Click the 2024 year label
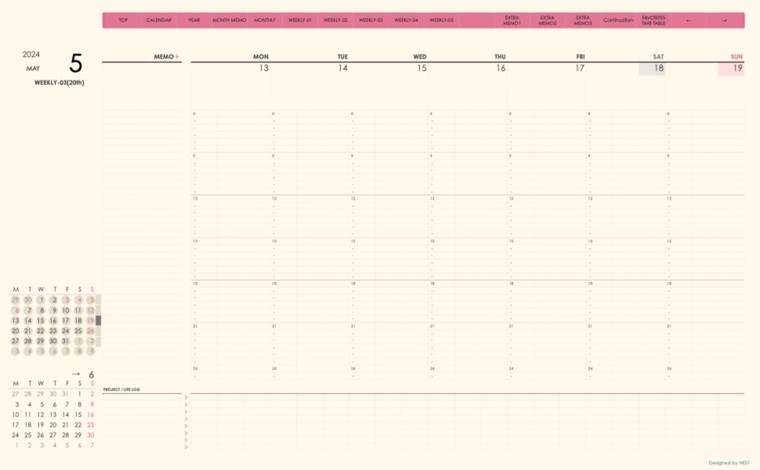Viewport: 760px width, 470px height. [x=31, y=55]
